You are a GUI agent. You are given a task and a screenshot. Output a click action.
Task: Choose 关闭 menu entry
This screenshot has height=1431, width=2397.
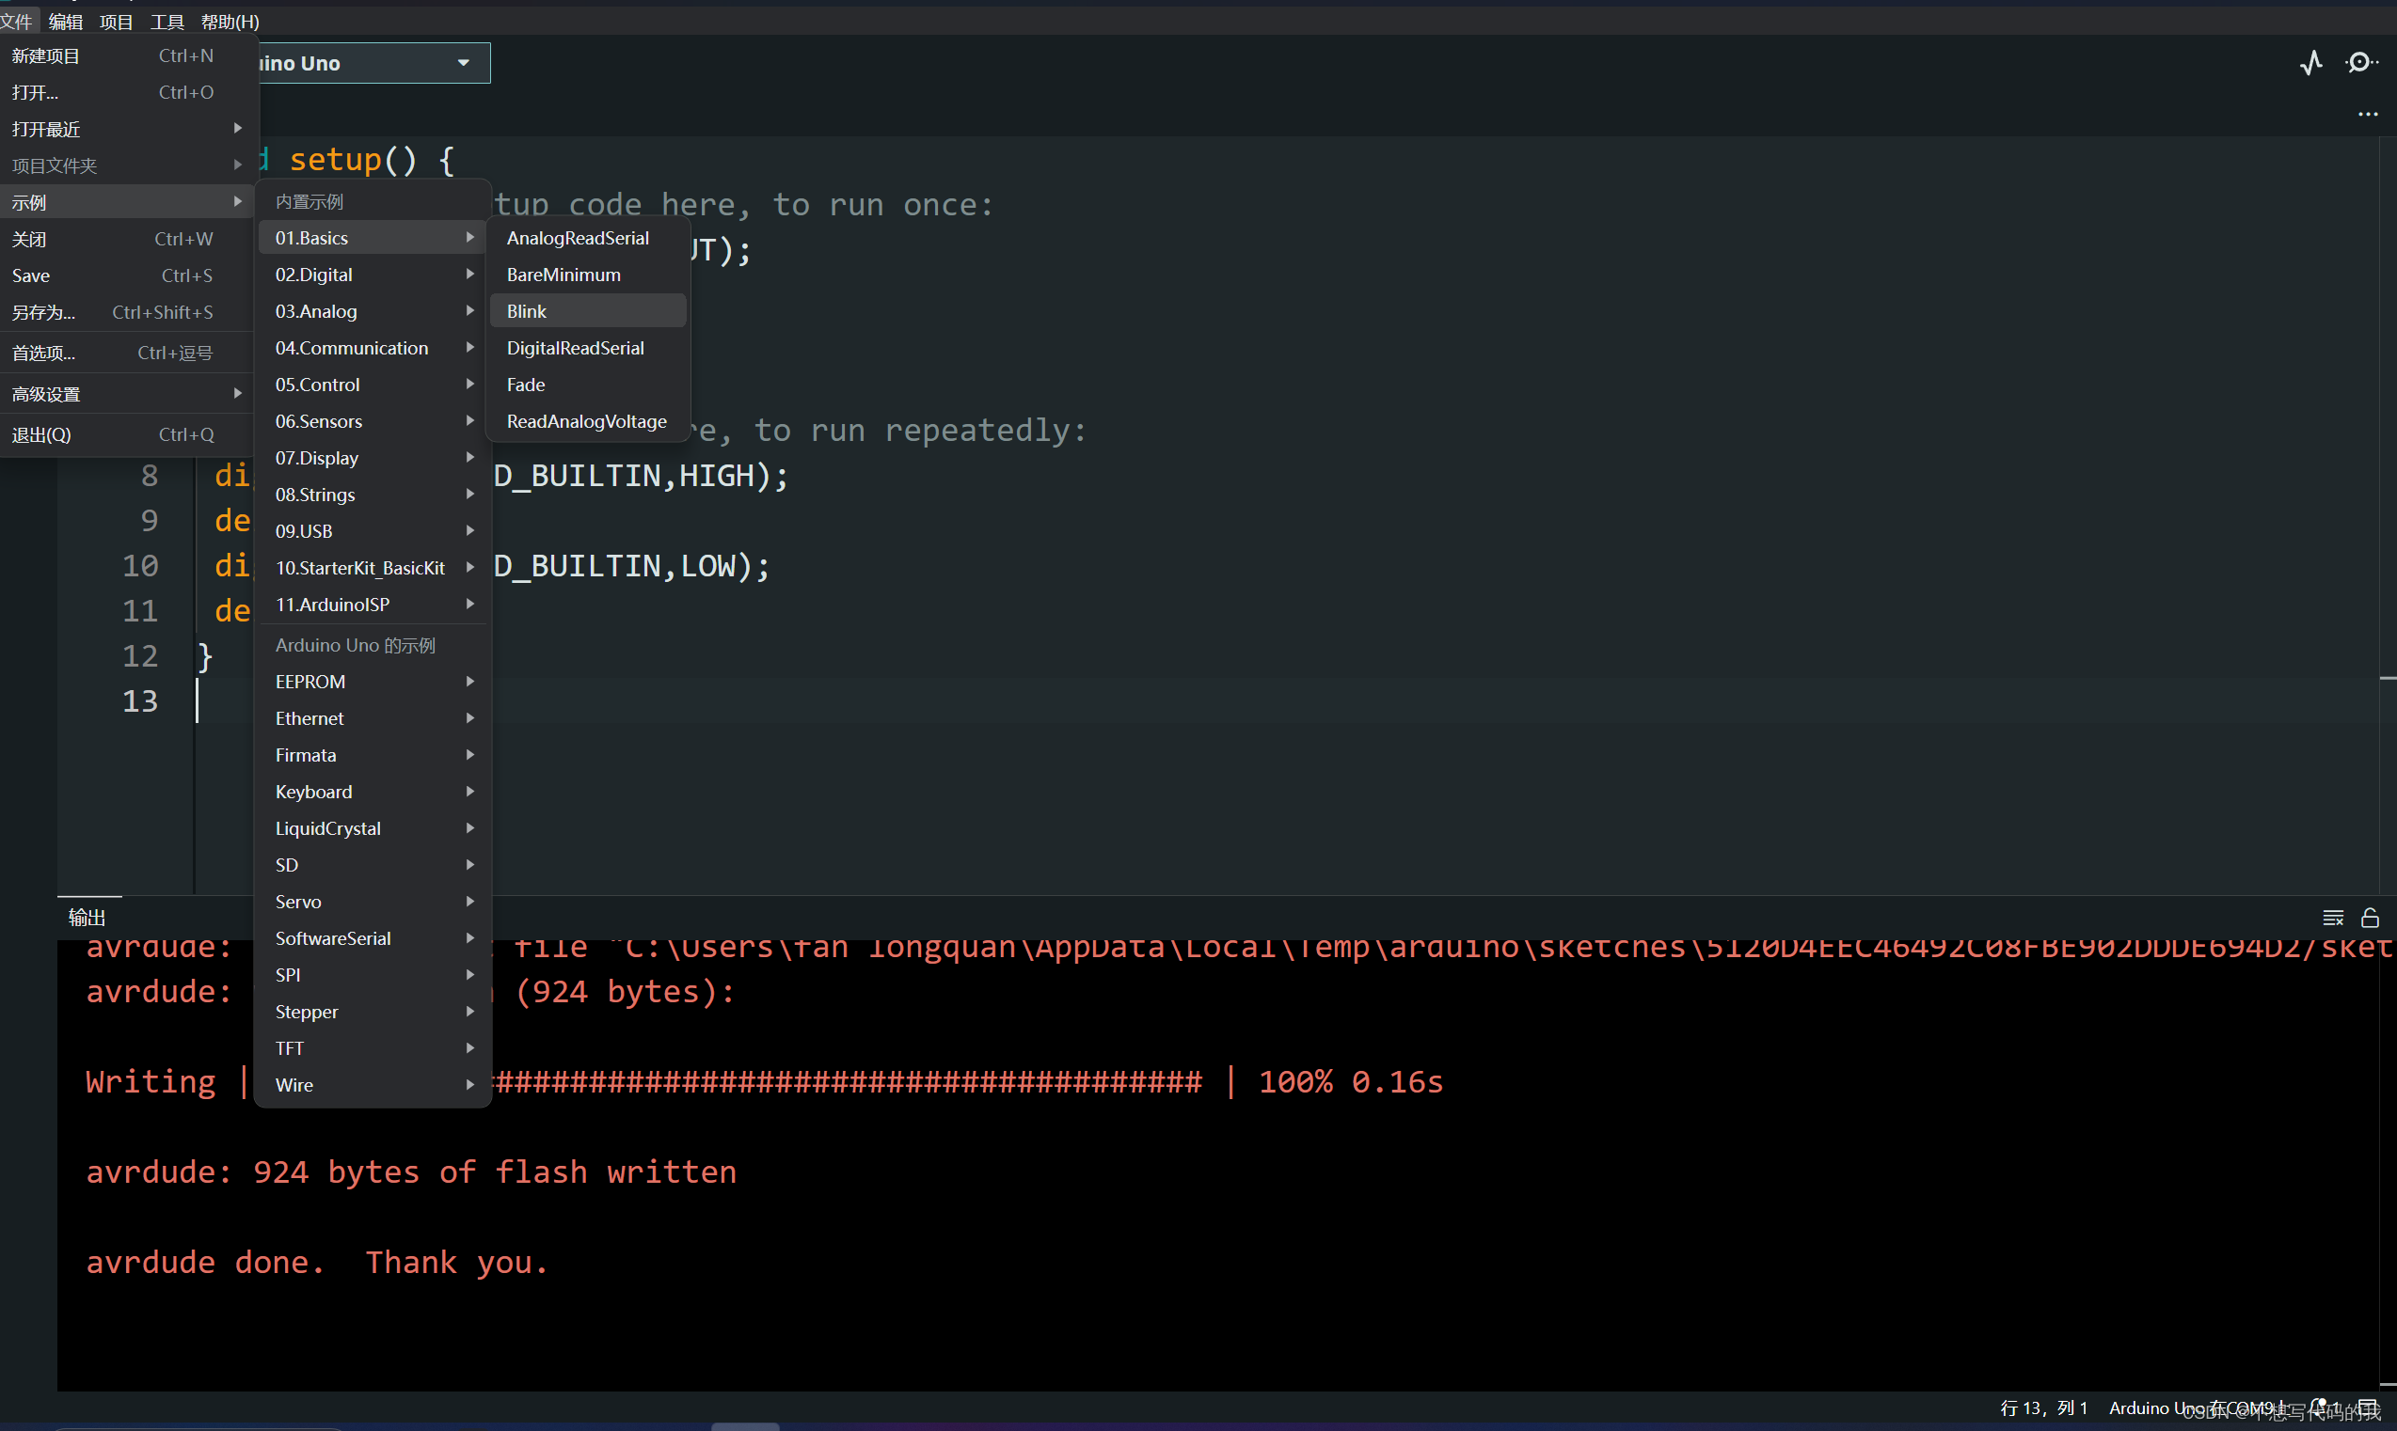click(x=127, y=239)
